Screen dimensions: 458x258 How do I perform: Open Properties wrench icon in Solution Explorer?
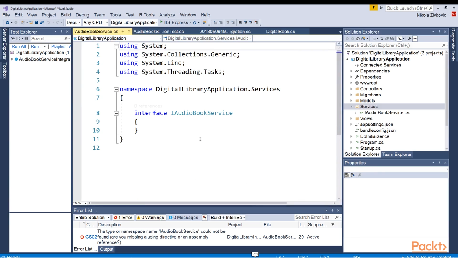(409, 39)
